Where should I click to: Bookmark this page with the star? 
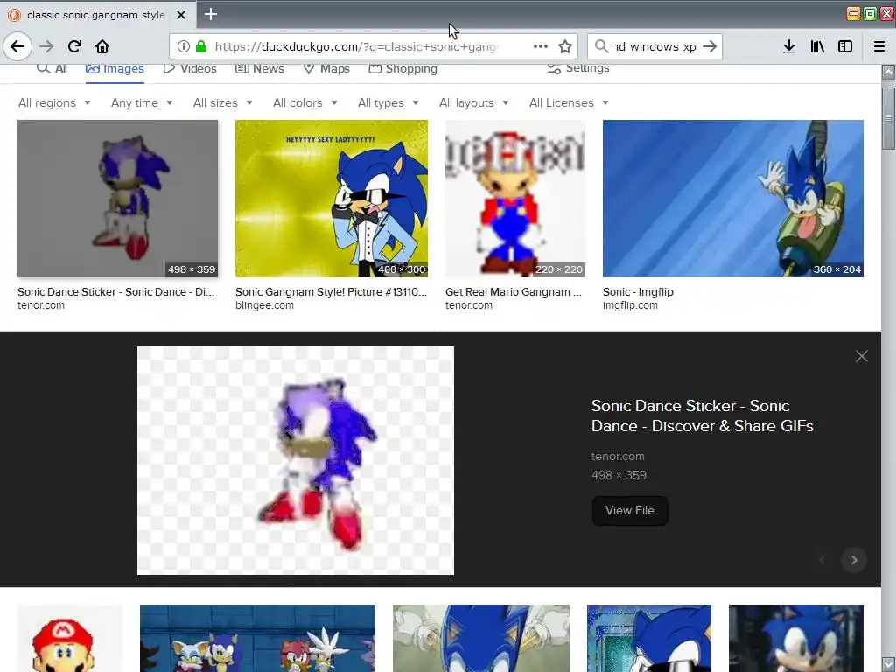pos(565,46)
